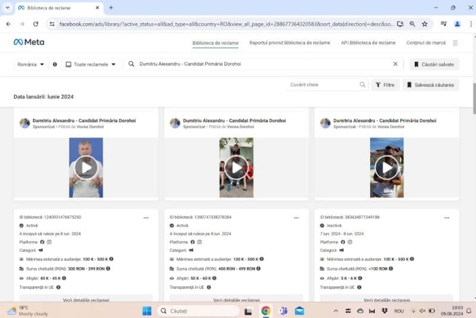Click audience size info icon in first ad card
The height and width of the screenshot is (318, 476).
coord(111,259)
